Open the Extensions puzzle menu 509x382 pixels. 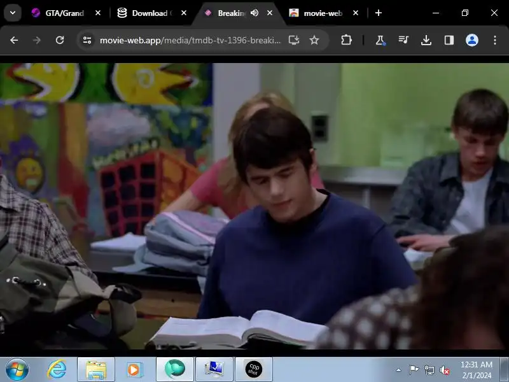(346, 40)
